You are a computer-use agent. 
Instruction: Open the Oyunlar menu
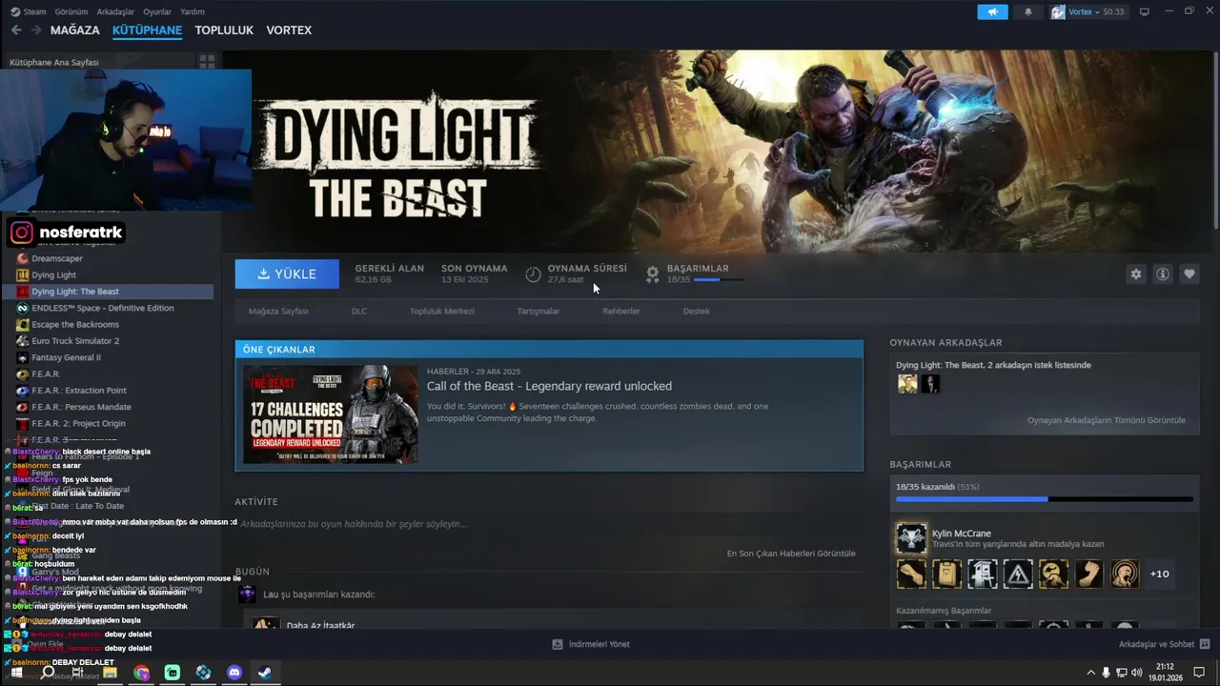pos(157,11)
